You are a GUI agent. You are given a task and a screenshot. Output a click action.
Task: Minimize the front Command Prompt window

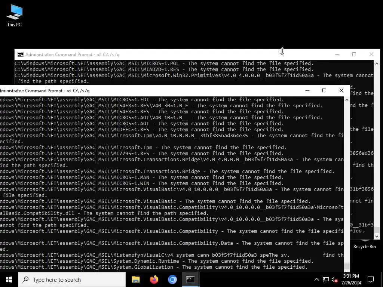(x=307, y=90)
